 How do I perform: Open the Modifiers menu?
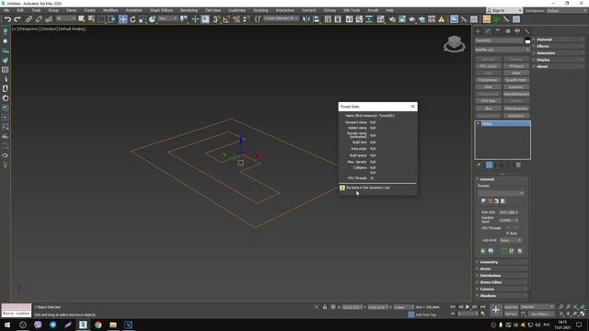point(110,10)
